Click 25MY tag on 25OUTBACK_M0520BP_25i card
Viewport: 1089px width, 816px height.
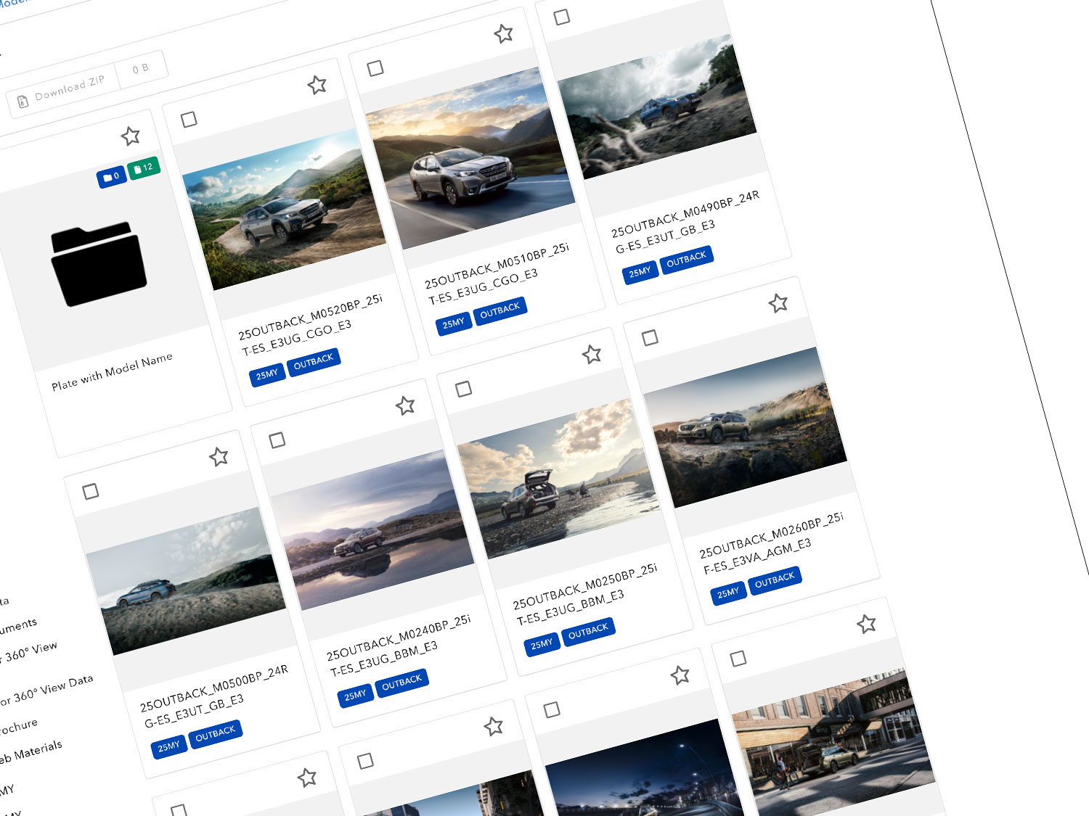[267, 374]
